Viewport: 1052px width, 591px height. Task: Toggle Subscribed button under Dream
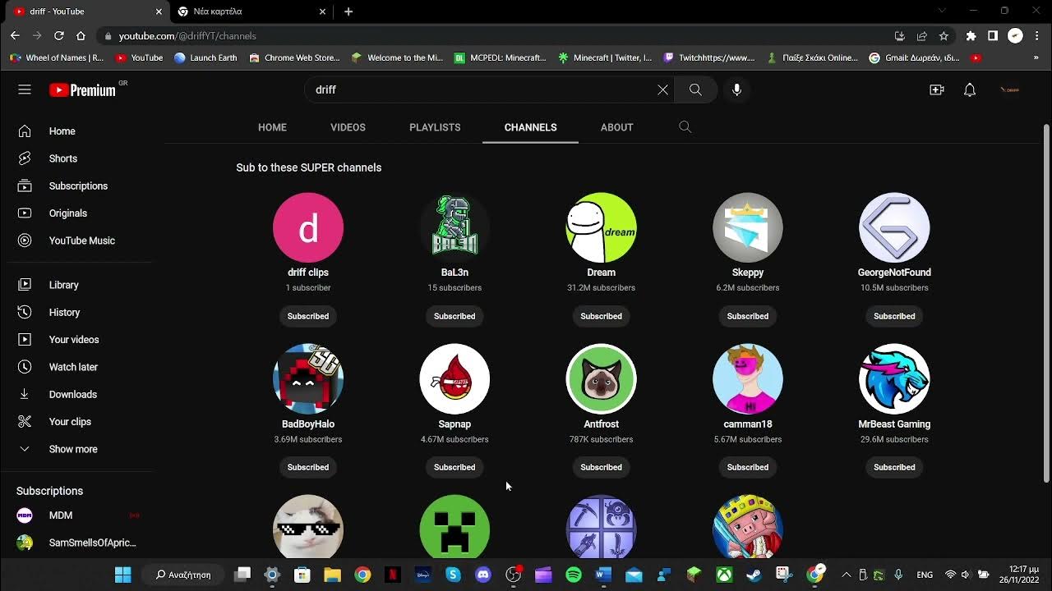[601, 316]
